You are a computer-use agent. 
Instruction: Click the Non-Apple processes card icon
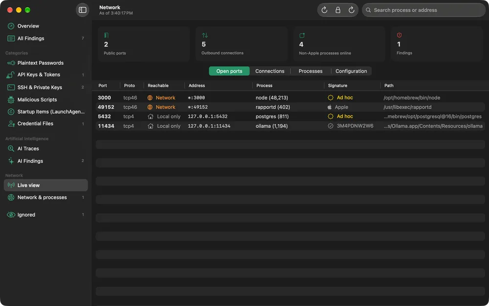(302, 35)
